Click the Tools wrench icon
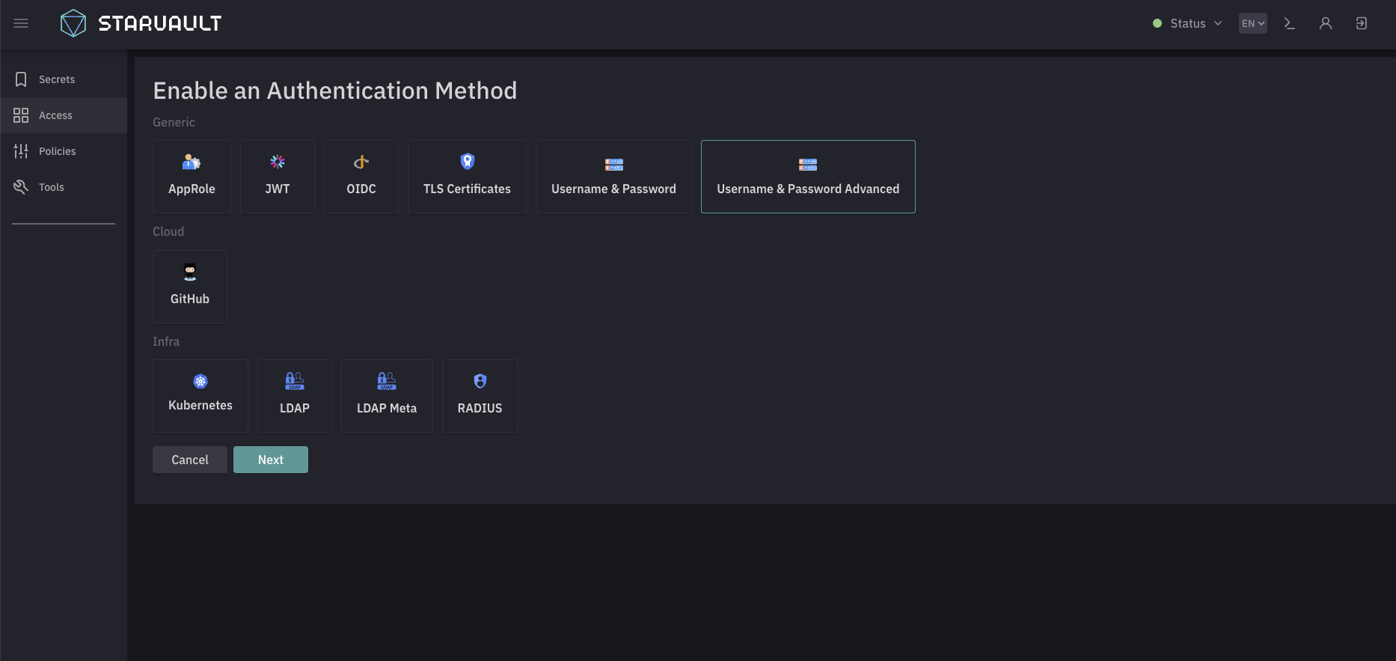1396x661 pixels. tap(21, 187)
